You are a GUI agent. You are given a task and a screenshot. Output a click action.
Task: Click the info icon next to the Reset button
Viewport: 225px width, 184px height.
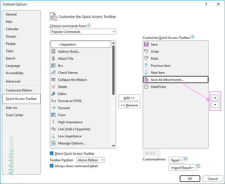(186, 158)
